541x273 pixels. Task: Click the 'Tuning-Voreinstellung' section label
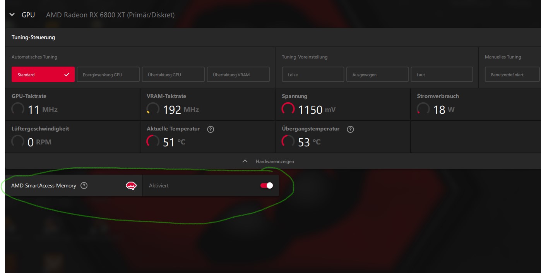pyautogui.click(x=305, y=57)
